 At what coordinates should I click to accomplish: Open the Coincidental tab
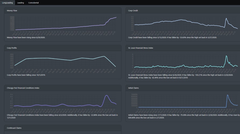coord(33,3)
